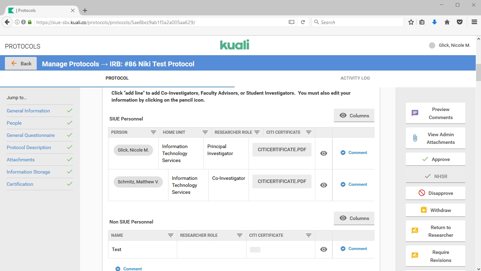Add Comment on Schmitz, Matthew V. row

(x=354, y=184)
